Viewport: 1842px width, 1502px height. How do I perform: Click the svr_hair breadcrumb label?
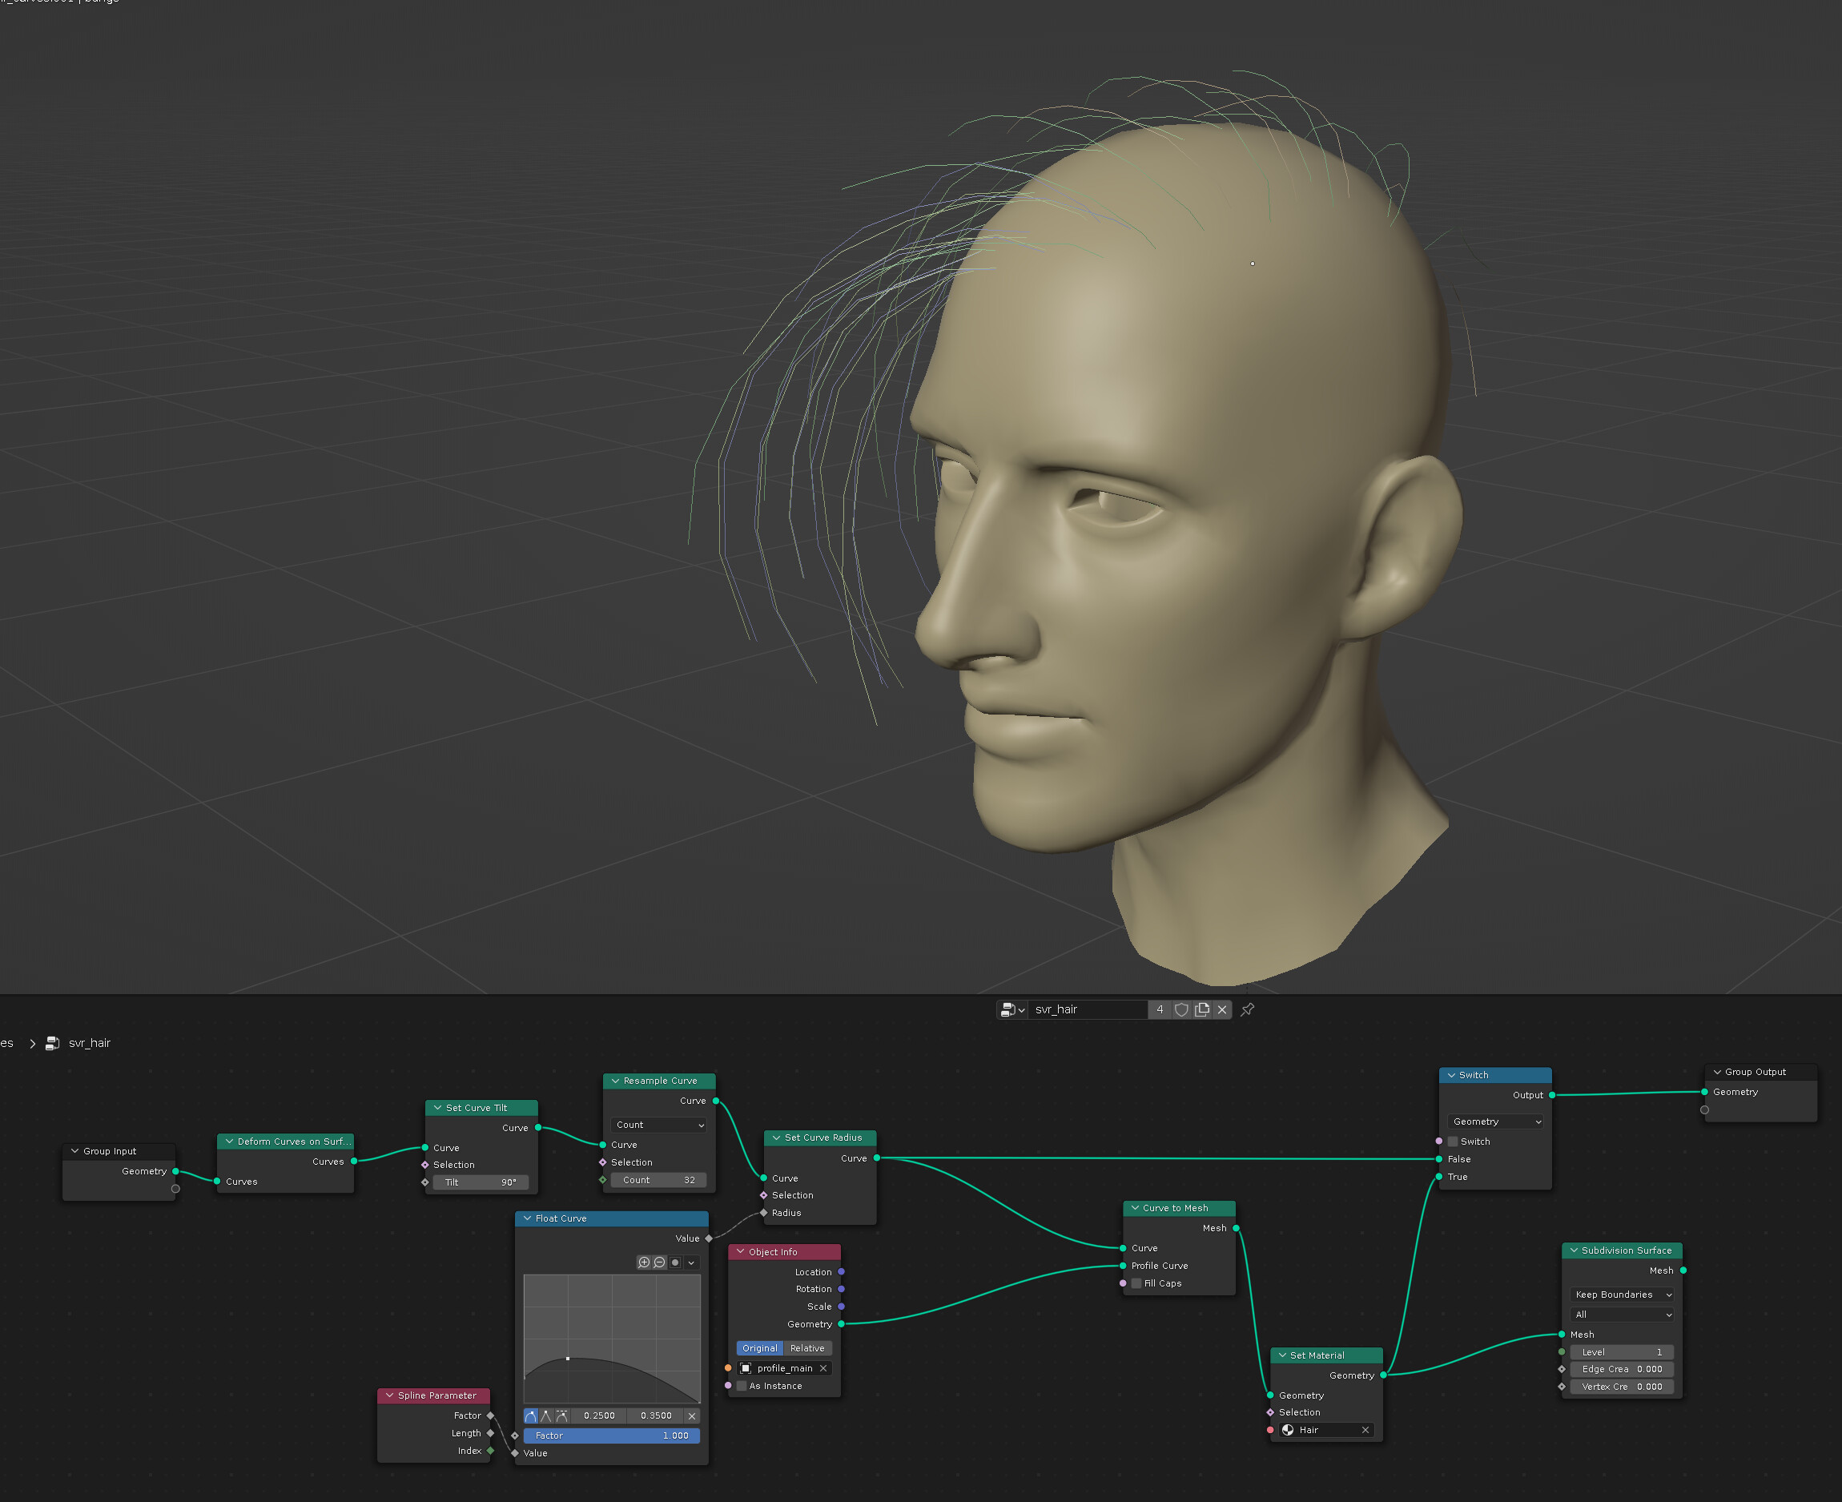(90, 1044)
